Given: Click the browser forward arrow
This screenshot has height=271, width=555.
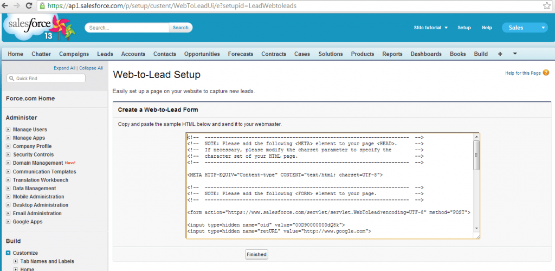Looking at the screenshot, I should tap(17, 5).
